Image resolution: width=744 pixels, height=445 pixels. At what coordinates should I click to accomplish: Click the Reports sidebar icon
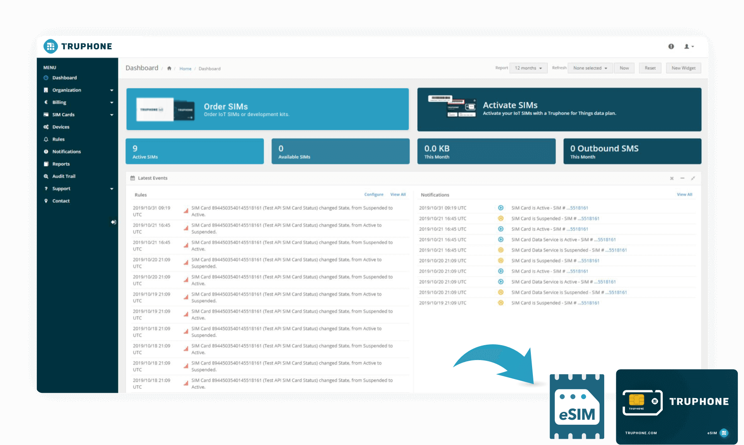click(46, 164)
